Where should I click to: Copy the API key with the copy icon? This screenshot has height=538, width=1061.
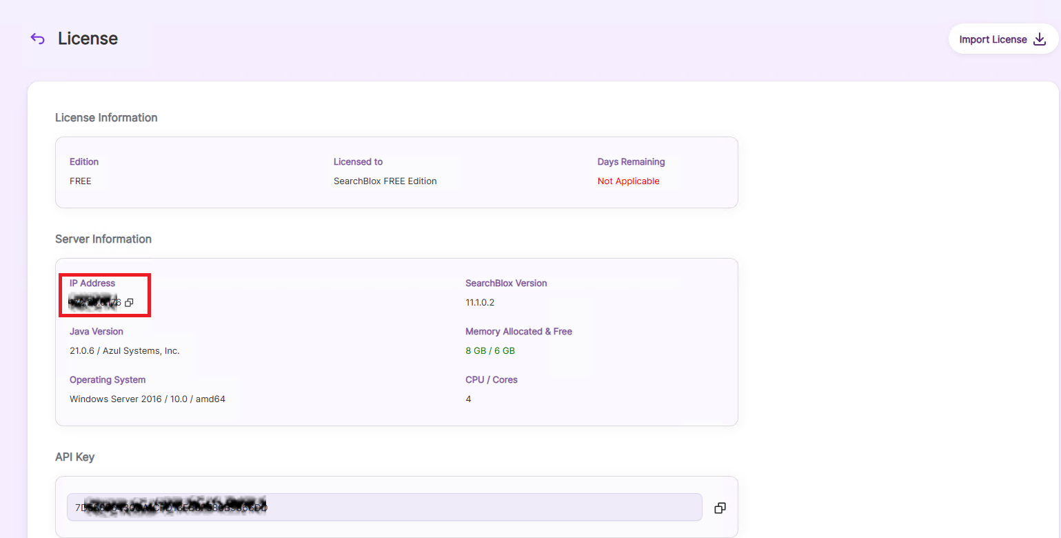(720, 508)
